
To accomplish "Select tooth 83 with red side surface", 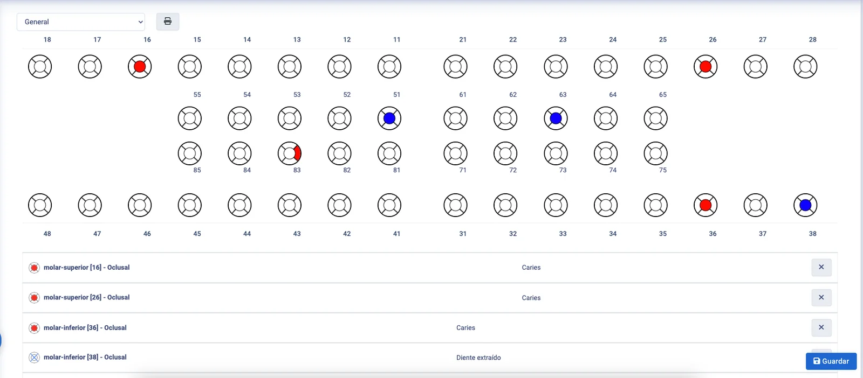I will 290,153.
